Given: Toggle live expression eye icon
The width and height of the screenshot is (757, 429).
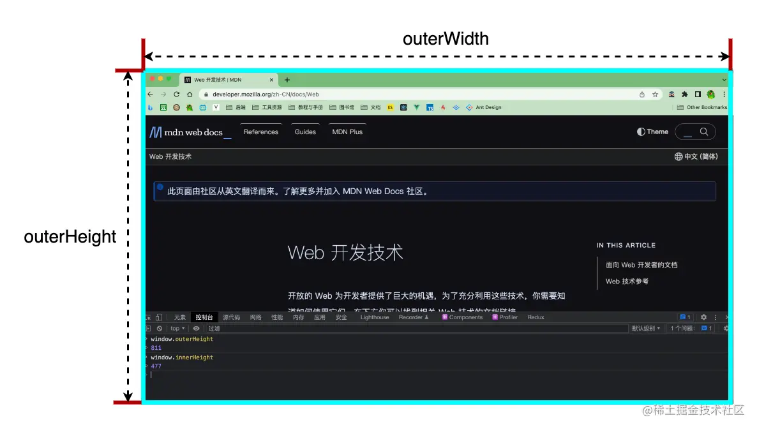Looking at the screenshot, I should 196,329.
